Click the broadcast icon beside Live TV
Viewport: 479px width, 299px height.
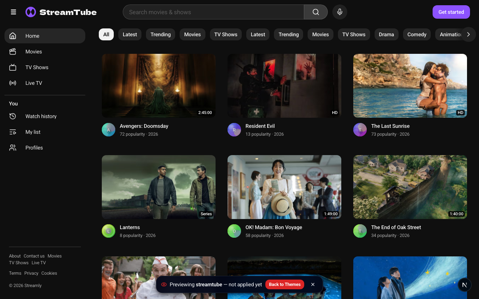pos(13,83)
